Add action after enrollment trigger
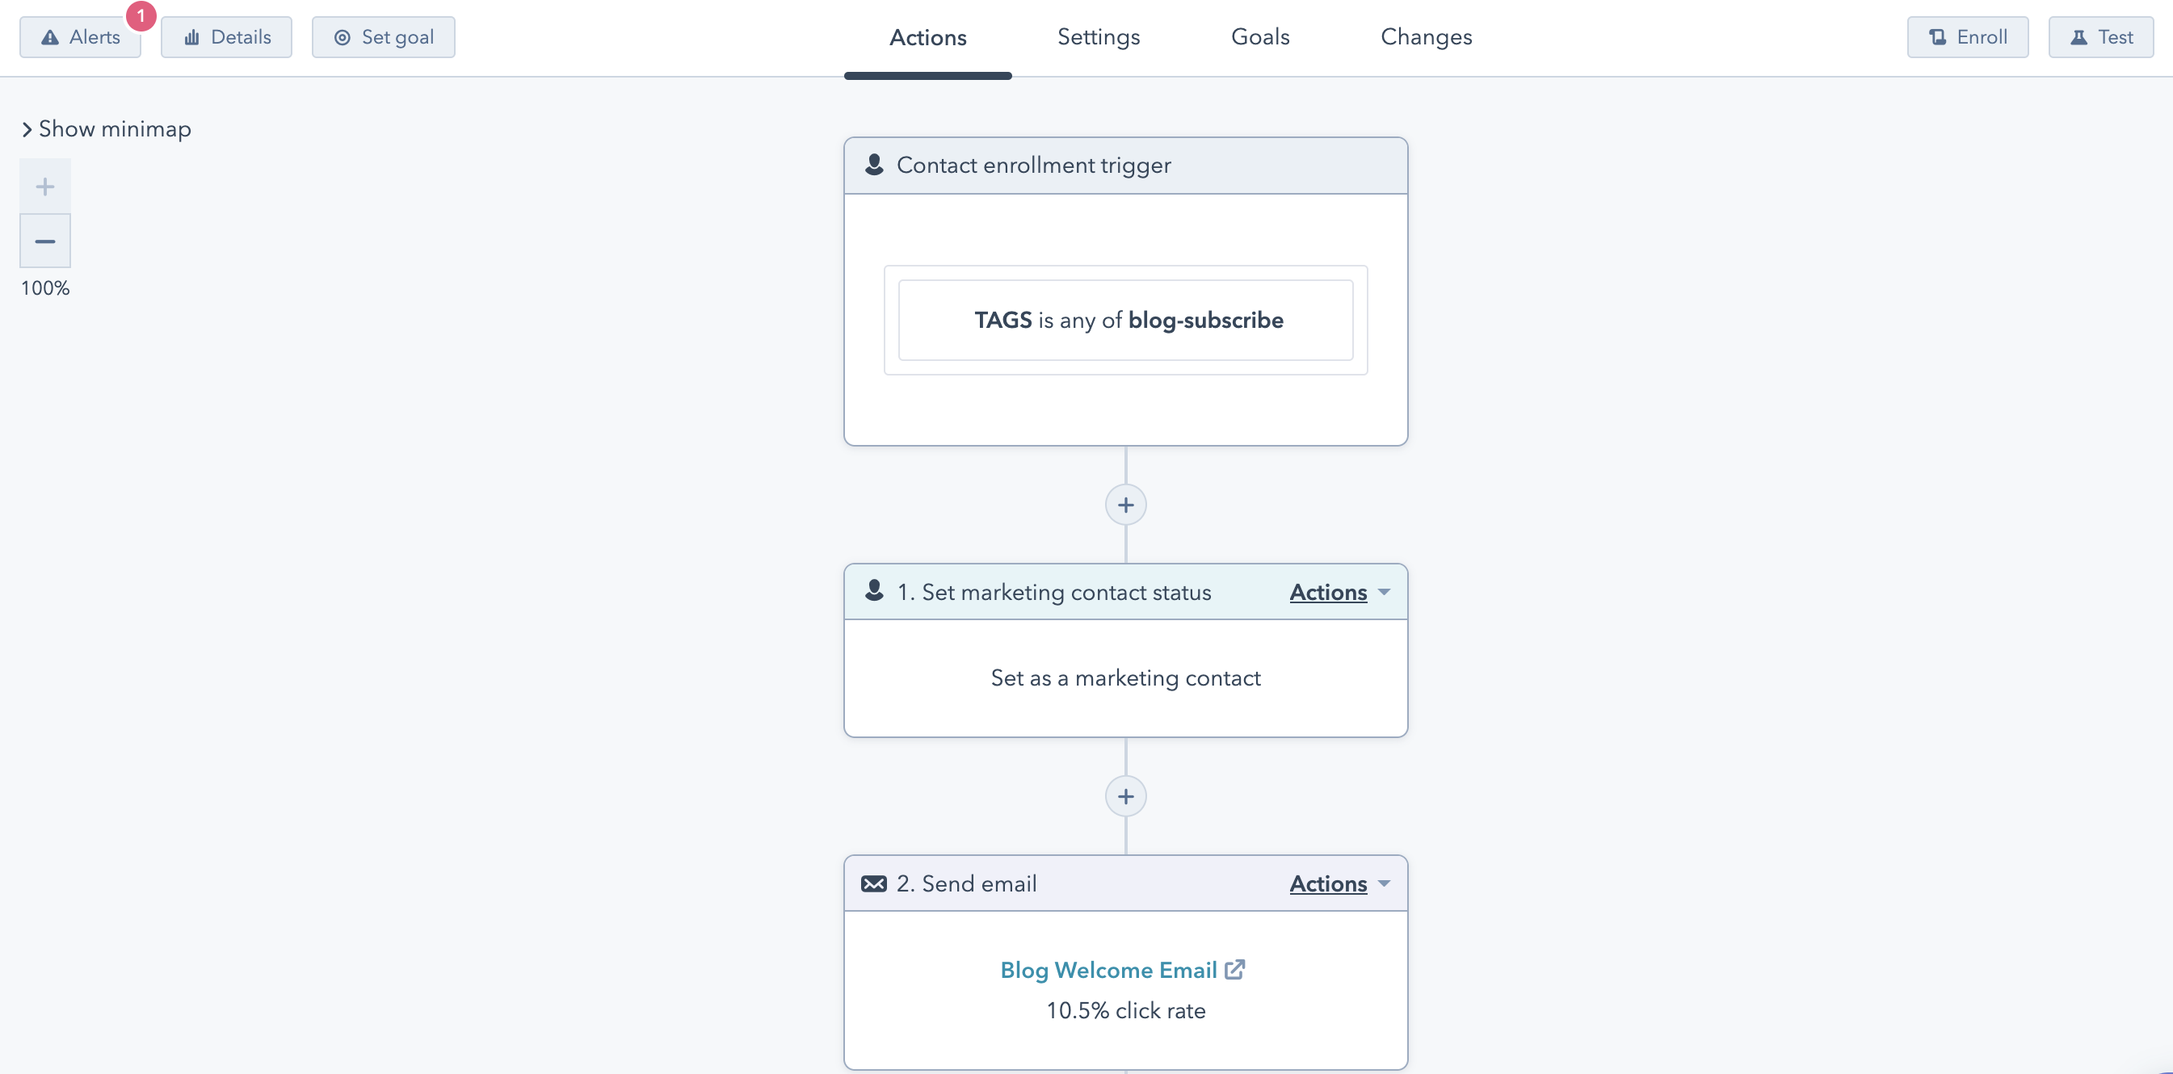Image resolution: width=2173 pixels, height=1074 pixels. pos(1125,505)
